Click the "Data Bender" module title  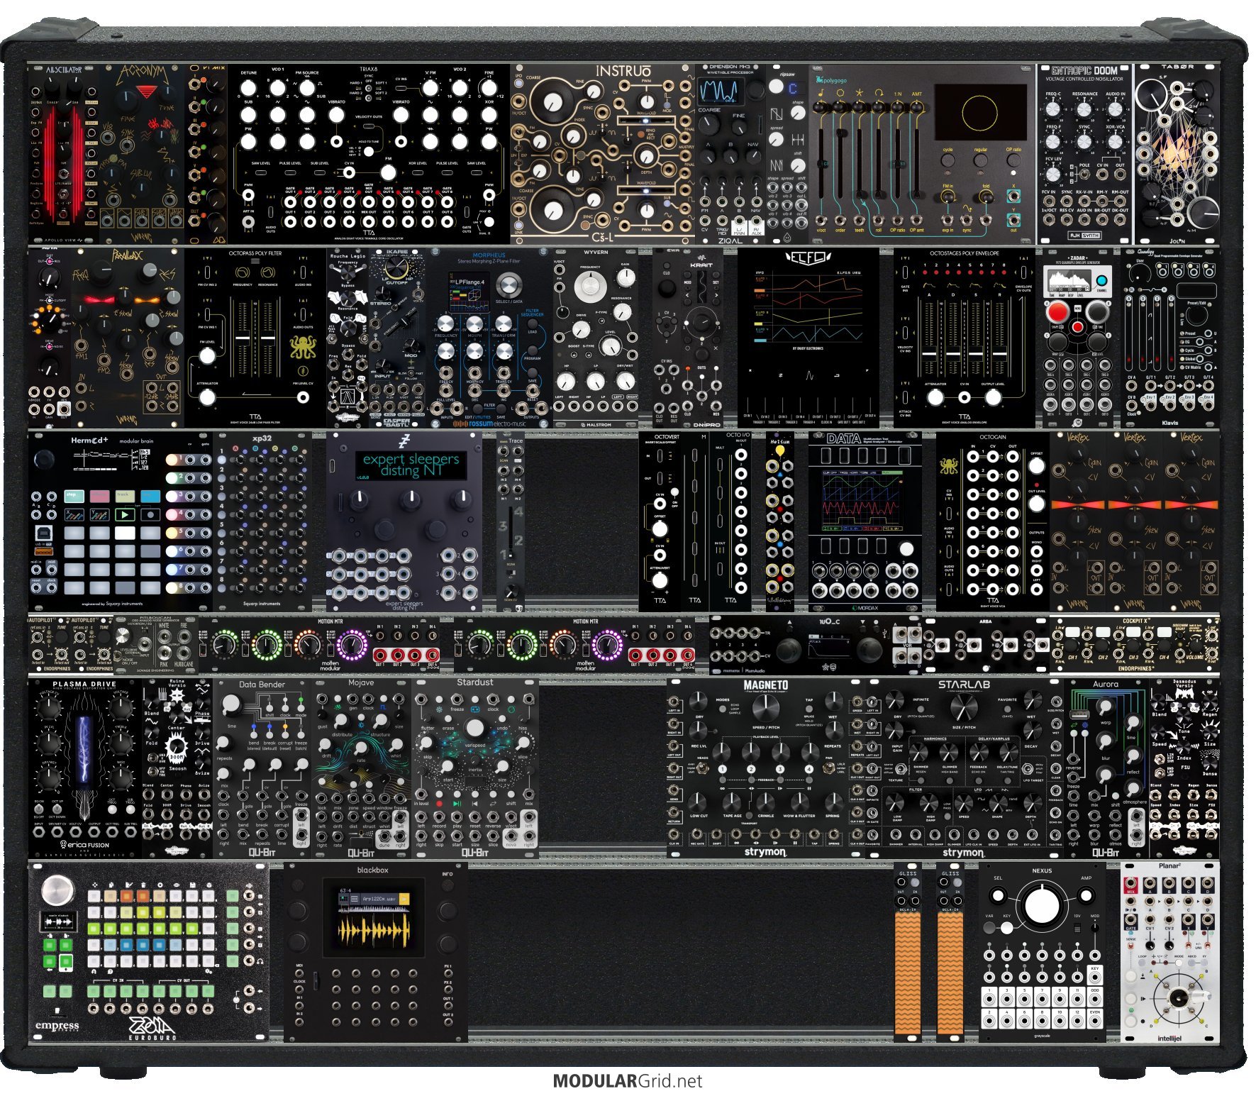(x=262, y=685)
